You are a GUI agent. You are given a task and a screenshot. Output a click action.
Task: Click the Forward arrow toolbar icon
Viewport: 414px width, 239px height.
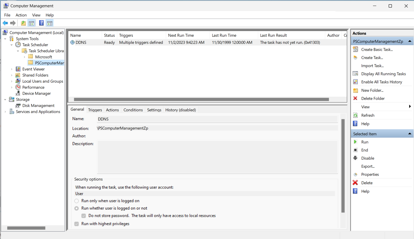click(13, 23)
